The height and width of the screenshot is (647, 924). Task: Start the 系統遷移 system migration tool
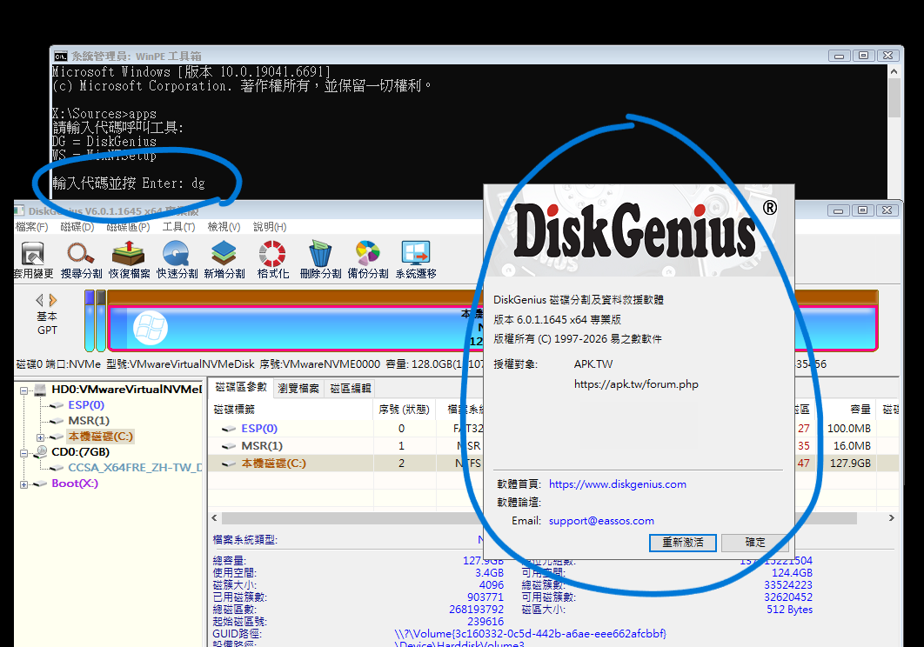pyautogui.click(x=415, y=260)
